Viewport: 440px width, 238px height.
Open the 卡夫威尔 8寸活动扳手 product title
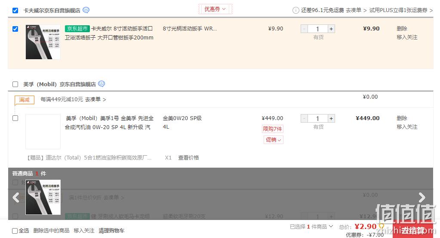(x=109, y=33)
